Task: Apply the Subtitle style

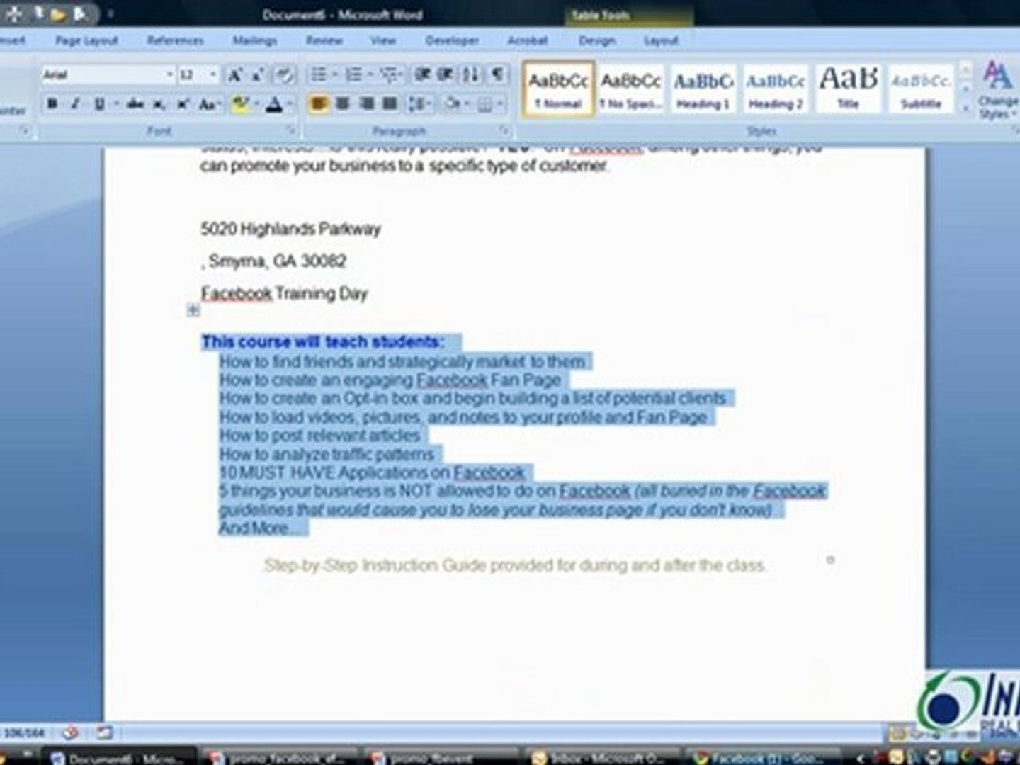Action: tap(920, 89)
